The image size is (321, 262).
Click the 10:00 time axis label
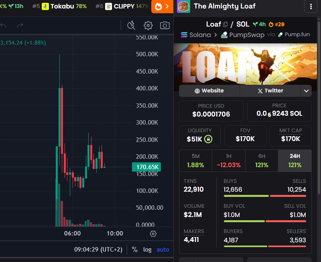coord(115,233)
